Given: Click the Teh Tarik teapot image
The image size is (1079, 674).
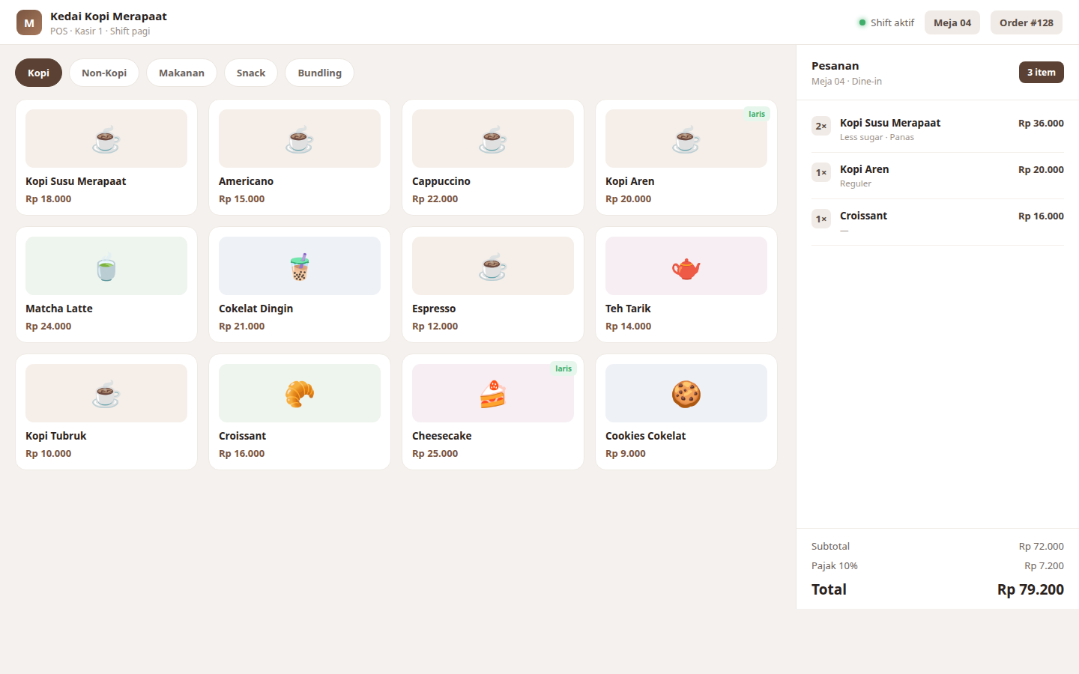Looking at the screenshot, I should (x=686, y=266).
